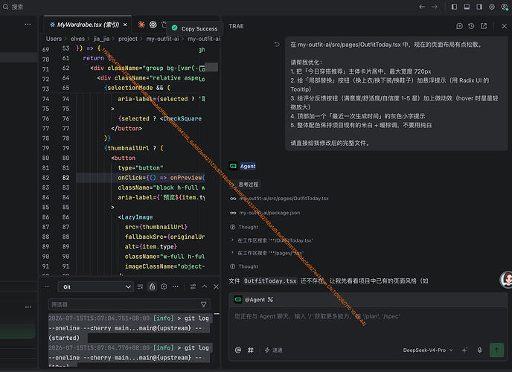Screen dimensions: 512x372
Task: Click the user avatar on the right edge
Action: tap(507, 279)
